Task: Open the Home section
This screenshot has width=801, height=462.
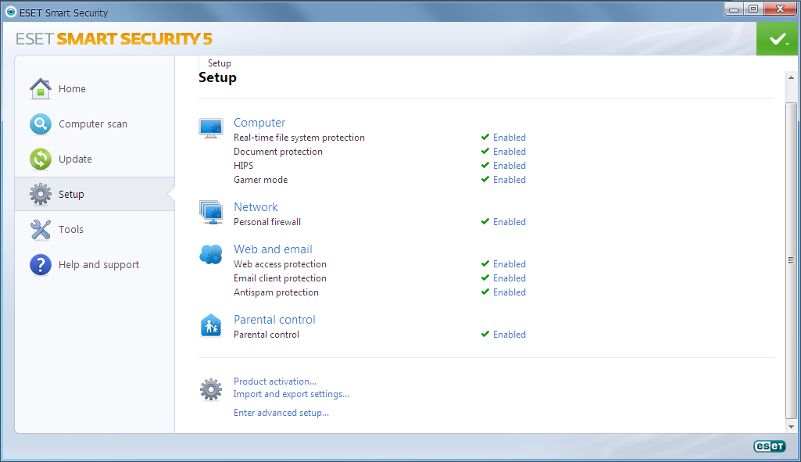Action: [x=72, y=89]
